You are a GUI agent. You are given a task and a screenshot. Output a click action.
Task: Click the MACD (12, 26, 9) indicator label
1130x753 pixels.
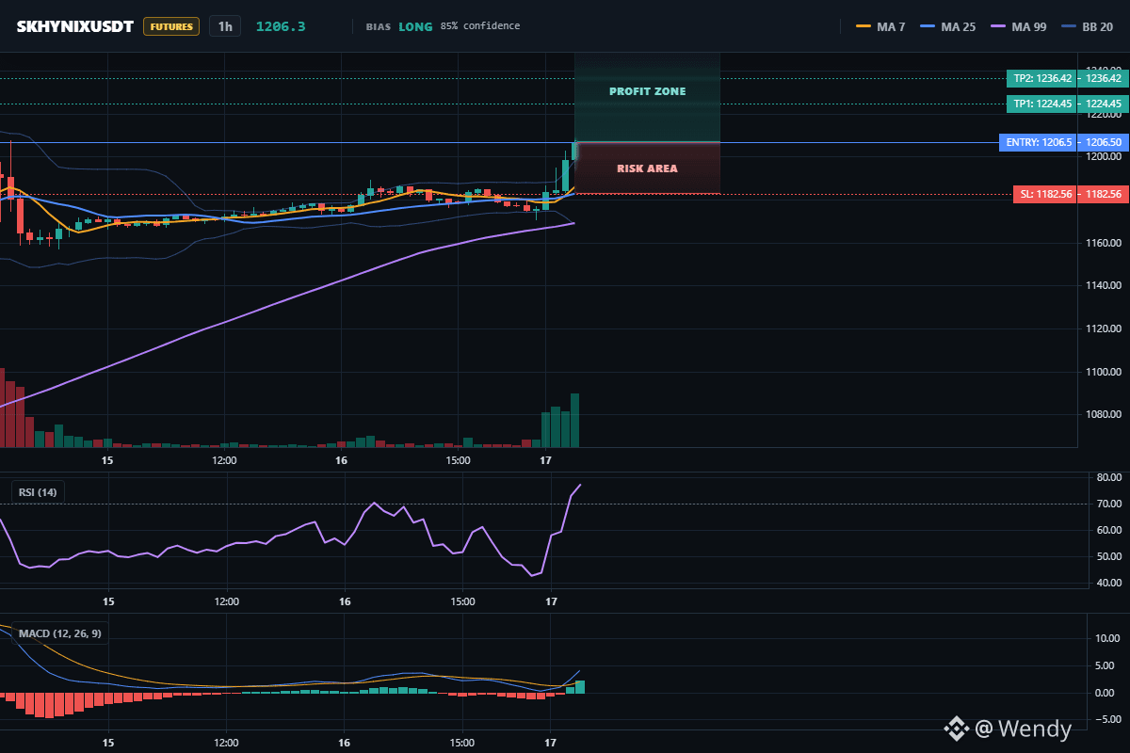coord(59,633)
